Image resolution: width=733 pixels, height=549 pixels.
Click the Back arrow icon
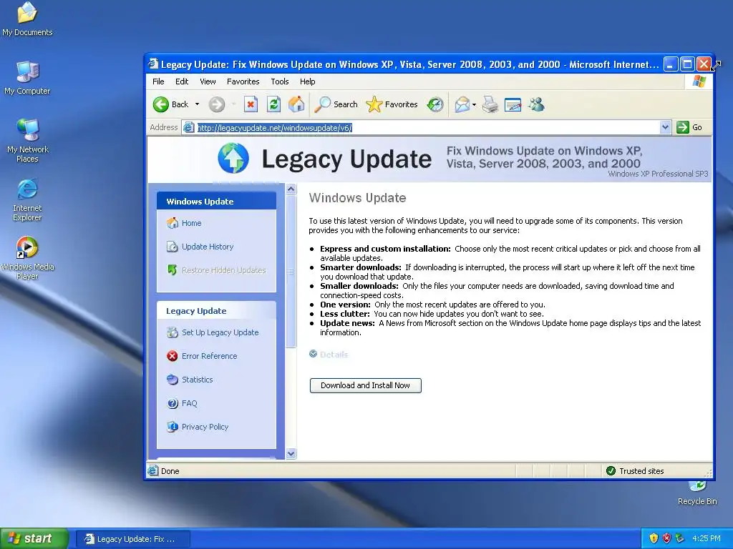tap(161, 104)
